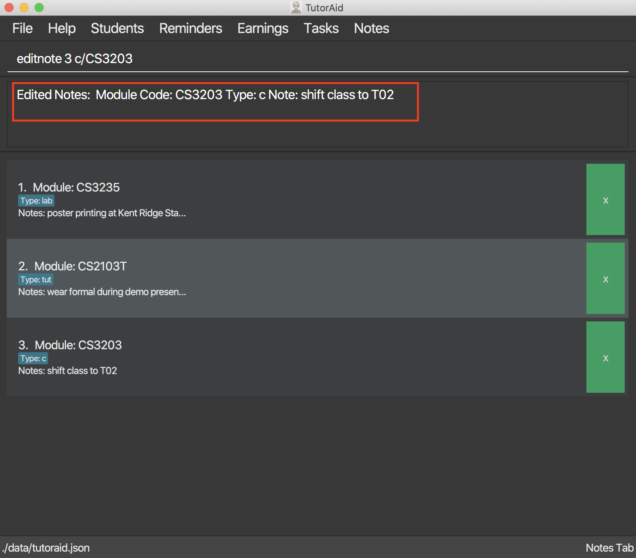Click the Type: tut tag

(36, 279)
